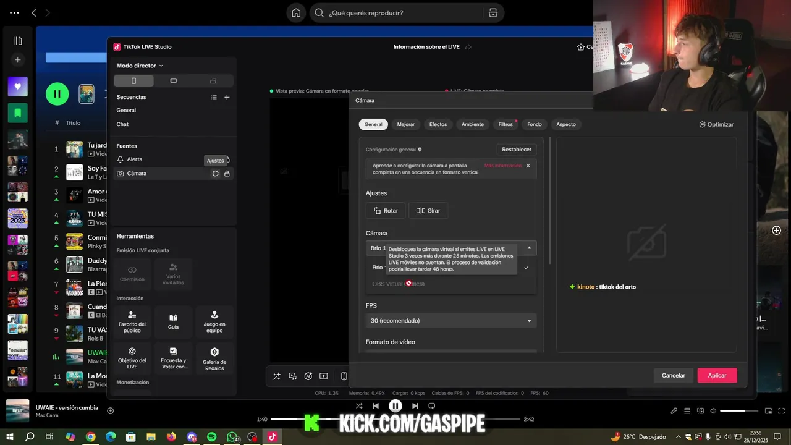Image resolution: width=791 pixels, height=445 pixels.
Task: Open the Ambiente tab
Action: (473, 124)
